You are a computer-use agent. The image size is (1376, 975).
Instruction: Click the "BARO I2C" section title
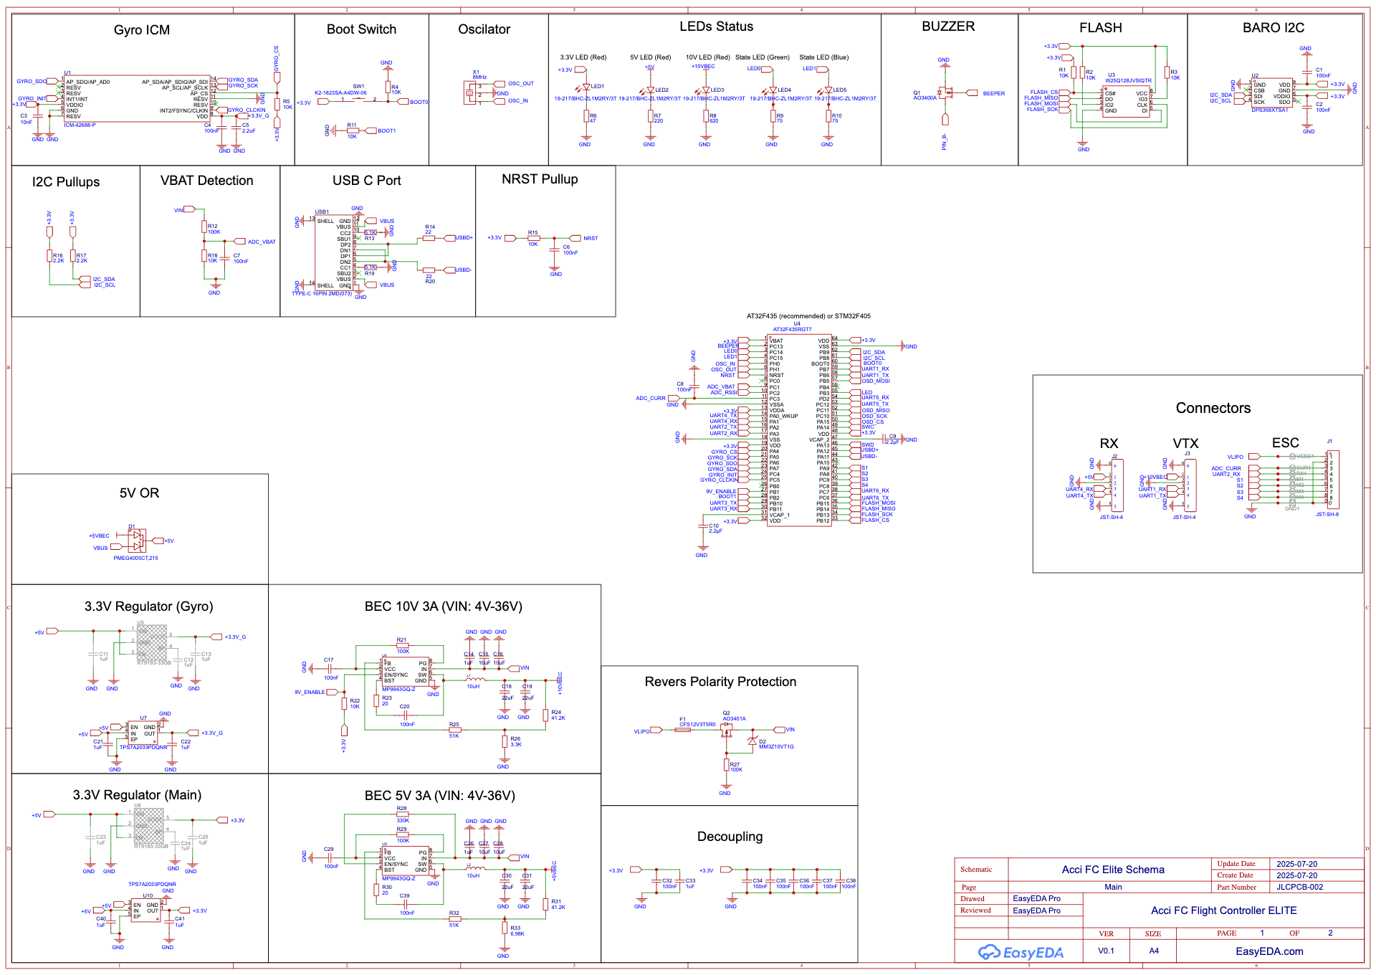pos(1274,28)
